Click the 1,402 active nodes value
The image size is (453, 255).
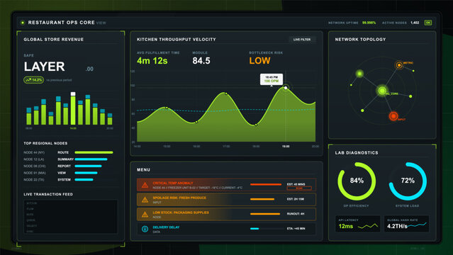pos(415,23)
